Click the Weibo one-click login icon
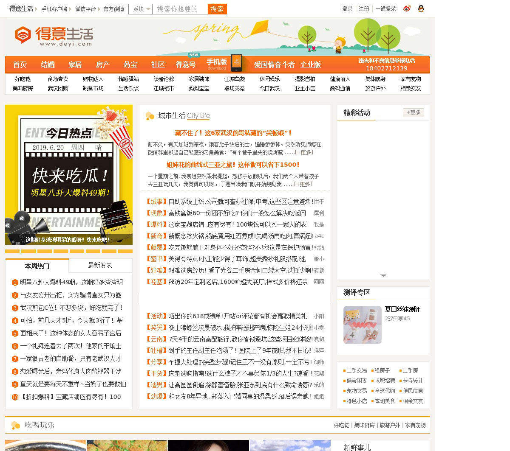Image resolution: width=510 pixels, height=451 pixels. click(x=407, y=8)
